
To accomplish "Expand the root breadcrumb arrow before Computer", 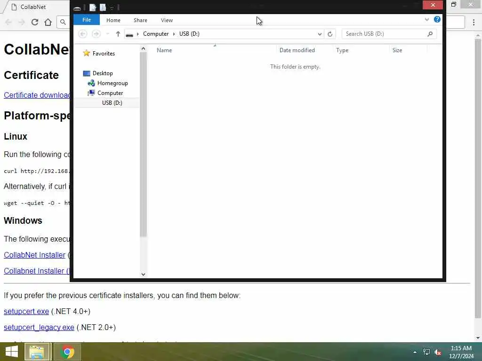I will 138,34.
